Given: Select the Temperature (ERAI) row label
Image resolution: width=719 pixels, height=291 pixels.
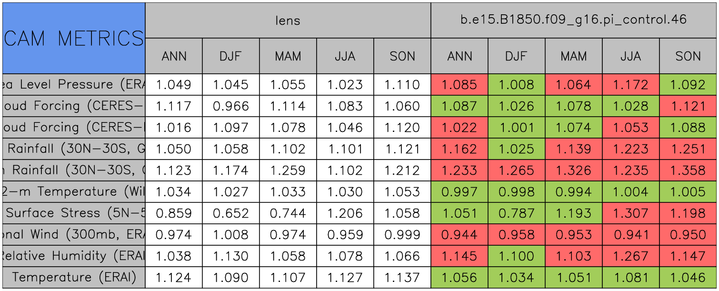Looking at the screenshot, I should 73,277.
